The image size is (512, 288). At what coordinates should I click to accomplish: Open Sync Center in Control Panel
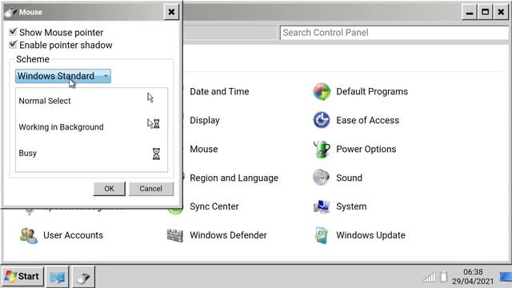pos(214,206)
